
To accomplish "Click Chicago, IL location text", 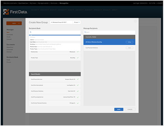I will tap(72, 103).
